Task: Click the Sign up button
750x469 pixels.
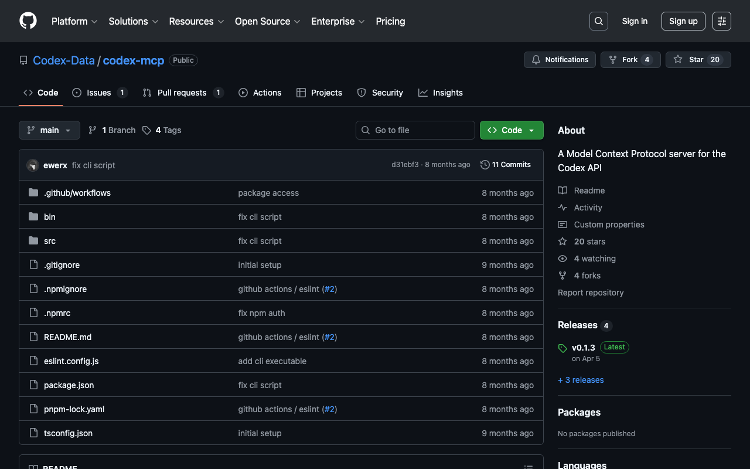Action: click(683, 21)
